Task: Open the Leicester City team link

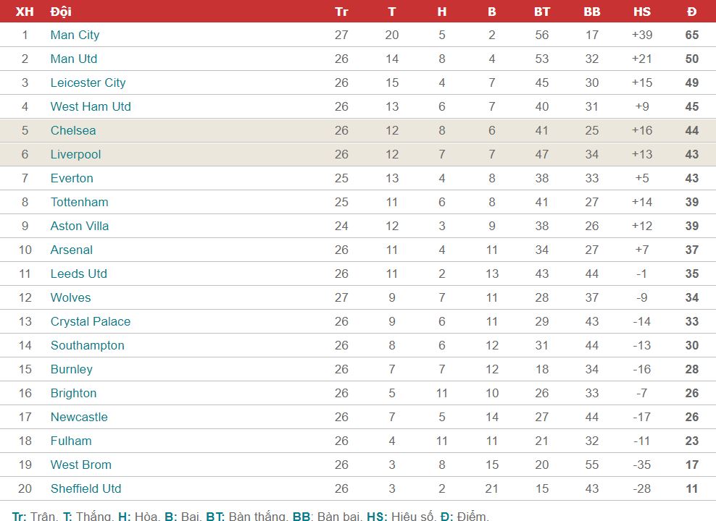Action: [88, 83]
